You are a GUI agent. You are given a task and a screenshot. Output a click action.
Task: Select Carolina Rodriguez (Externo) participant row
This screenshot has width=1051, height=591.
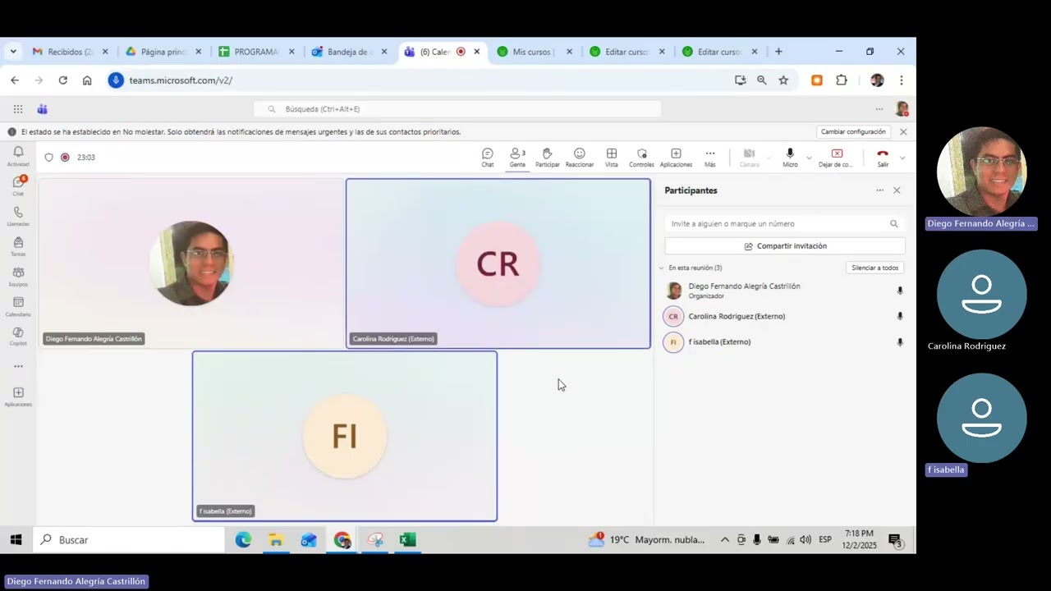coord(784,316)
